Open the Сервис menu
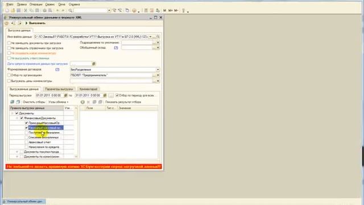The height and width of the screenshot is (205, 364). 50,5
